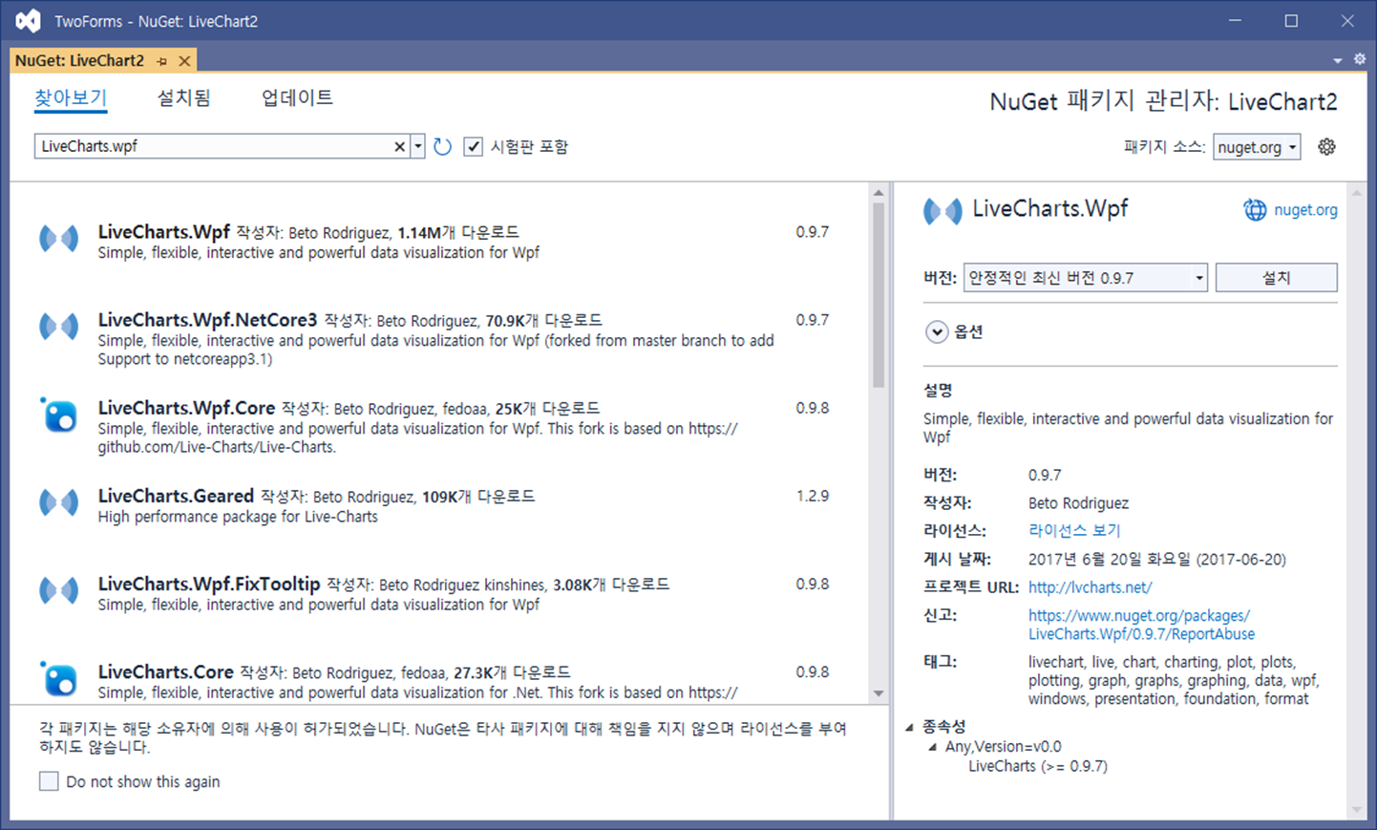Click the package list scrollbar thumb
Viewport: 1377px width, 830px height.
879,295
